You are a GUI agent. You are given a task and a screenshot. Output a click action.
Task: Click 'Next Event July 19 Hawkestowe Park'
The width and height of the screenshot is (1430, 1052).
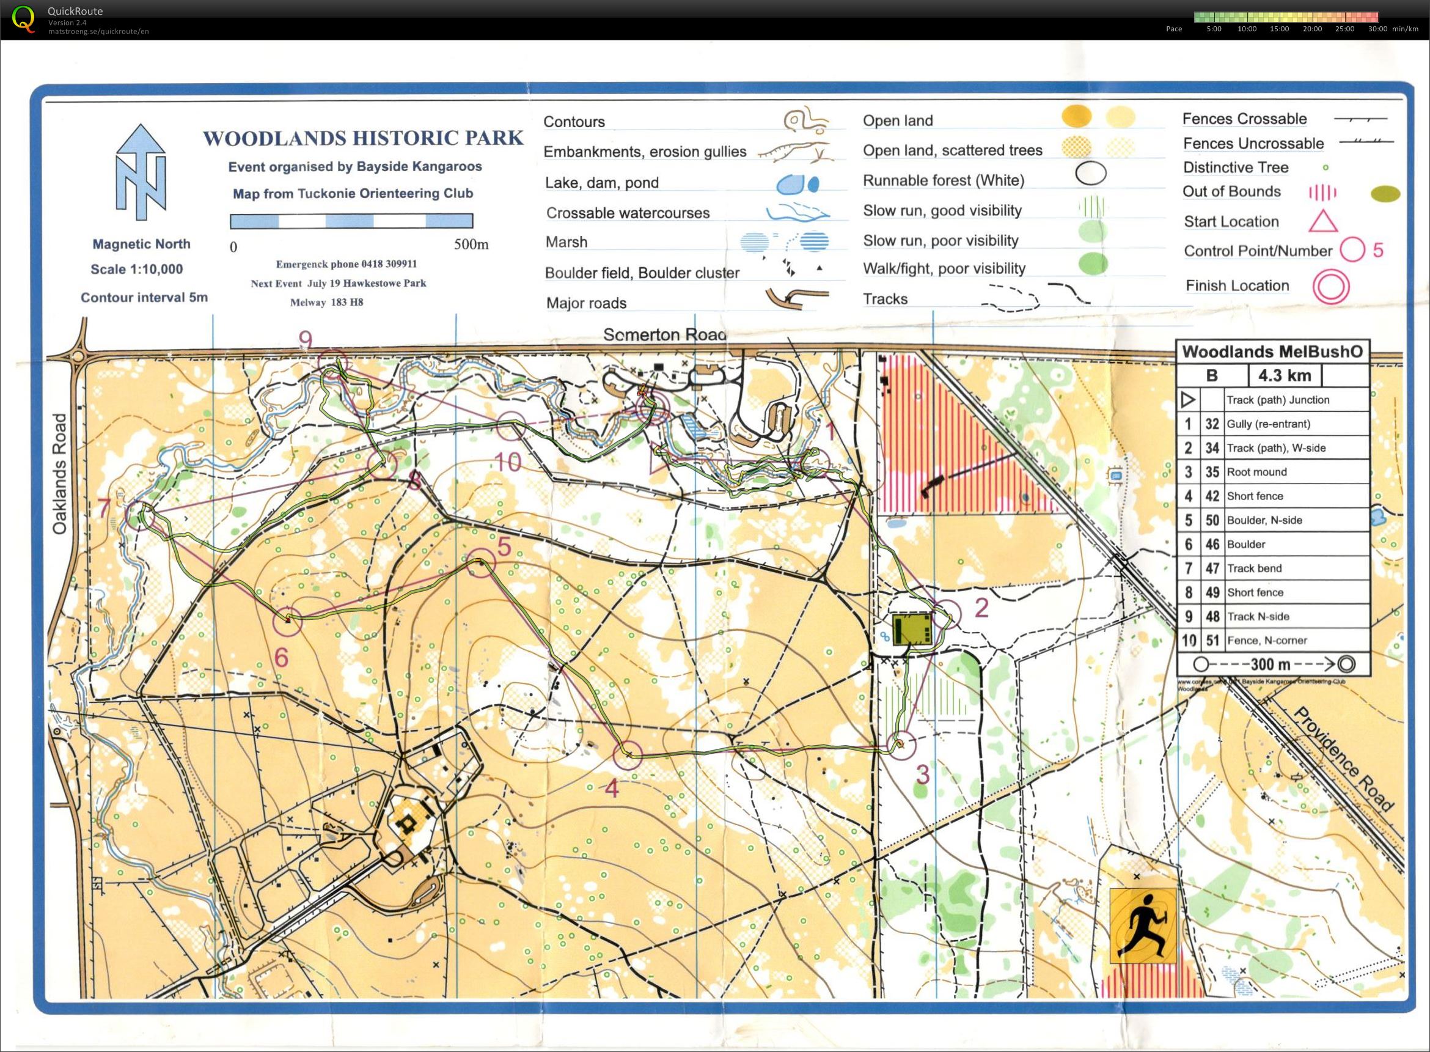(x=338, y=284)
